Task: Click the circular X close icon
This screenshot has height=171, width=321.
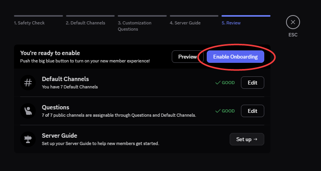Action: click(293, 22)
